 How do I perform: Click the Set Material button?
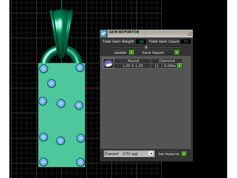coord(169,154)
